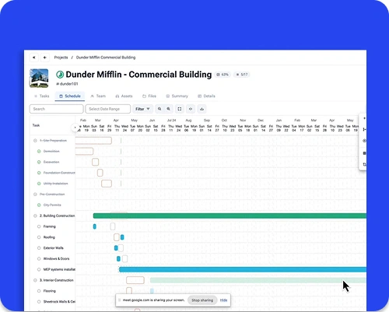Image resolution: width=389 pixels, height=312 pixels.
Task: Click the zoom in magnifier icon
Action: 169,109
